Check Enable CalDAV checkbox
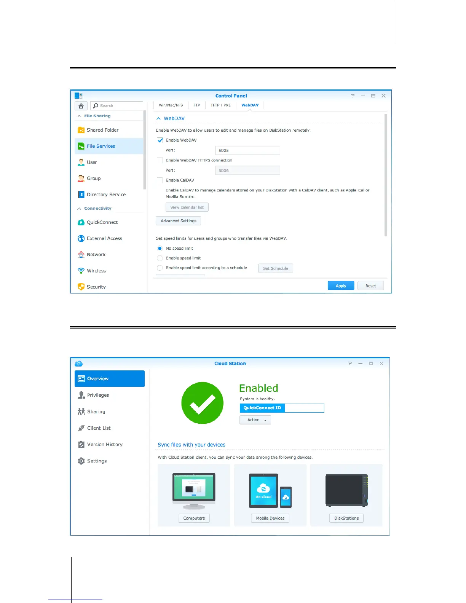Screen dimensions: 466x603 click(160, 180)
